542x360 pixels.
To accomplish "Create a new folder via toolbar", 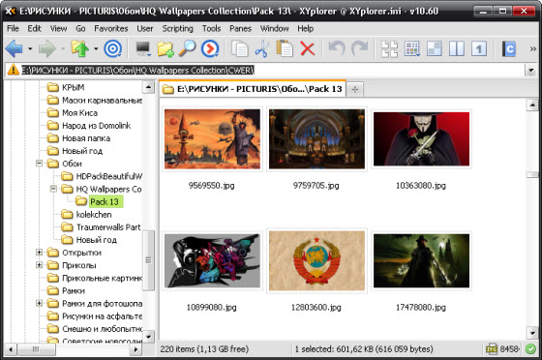I will [x=166, y=48].
